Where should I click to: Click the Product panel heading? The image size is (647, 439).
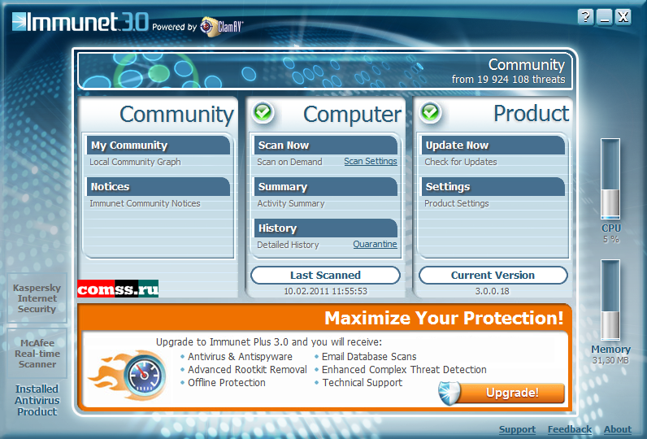click(532, 114)
